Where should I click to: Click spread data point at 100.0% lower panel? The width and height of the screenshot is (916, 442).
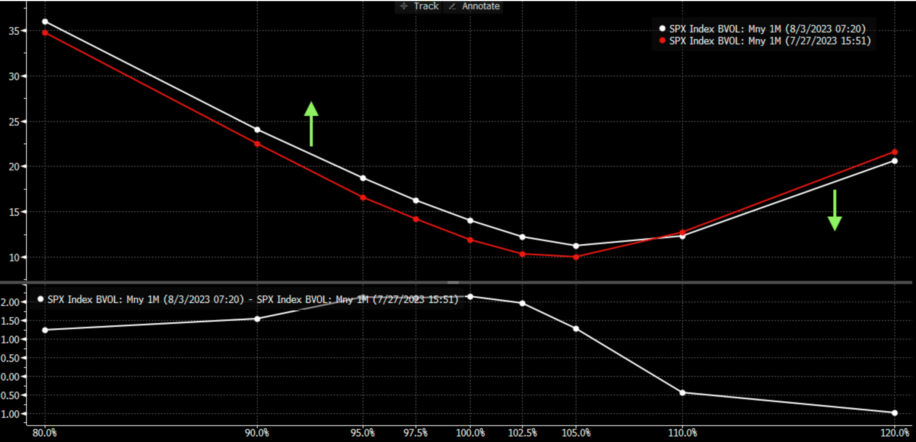click(x=470, y=297)
